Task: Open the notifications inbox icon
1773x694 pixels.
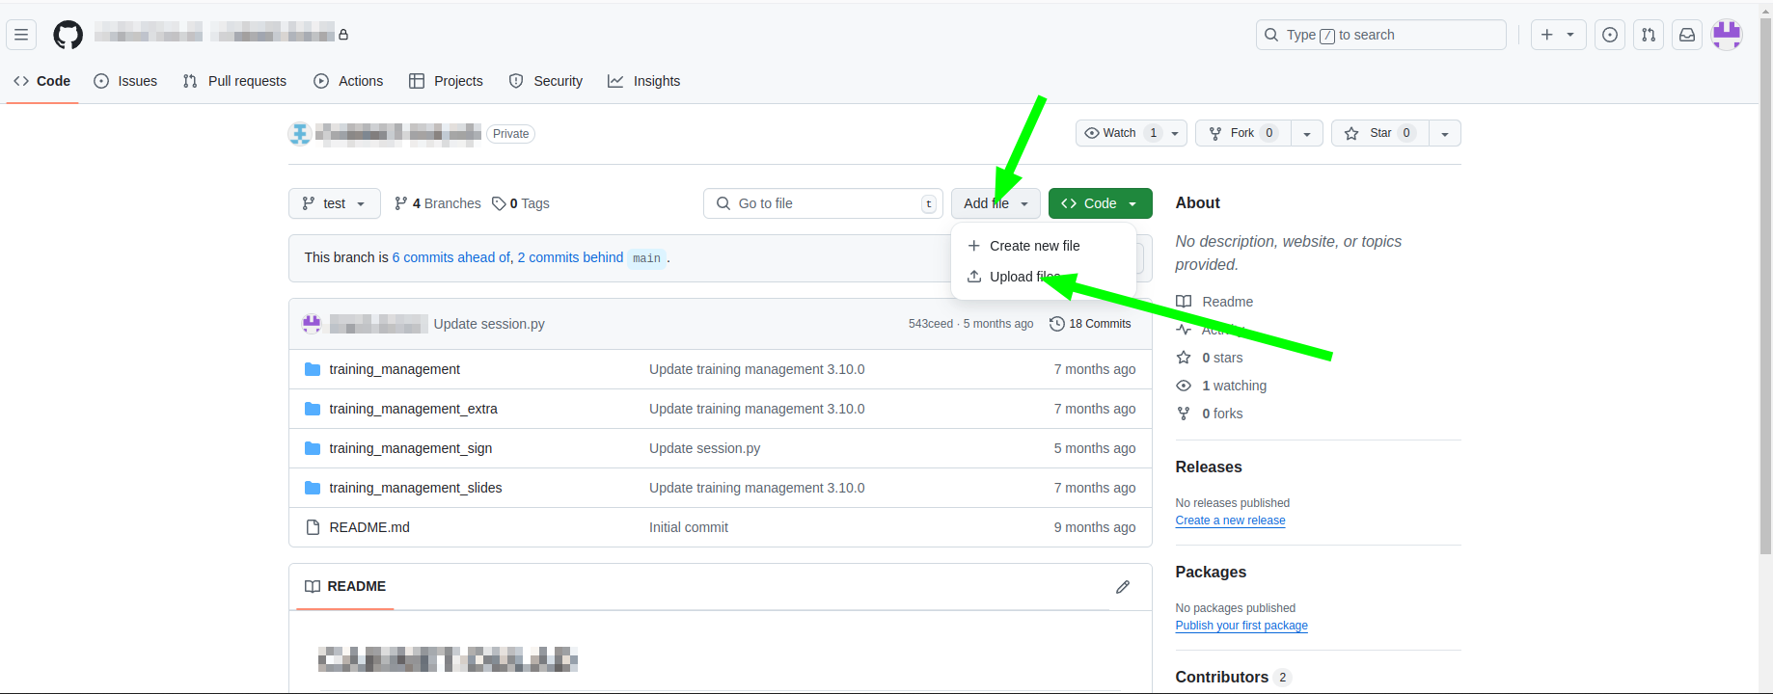Action: [x=1686, y=35]
